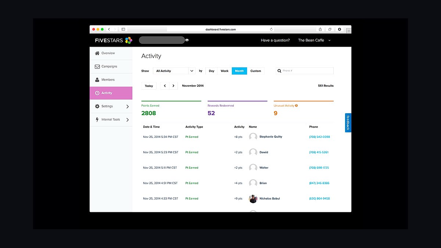Open the Overview home icon

(x=97, y=53)
